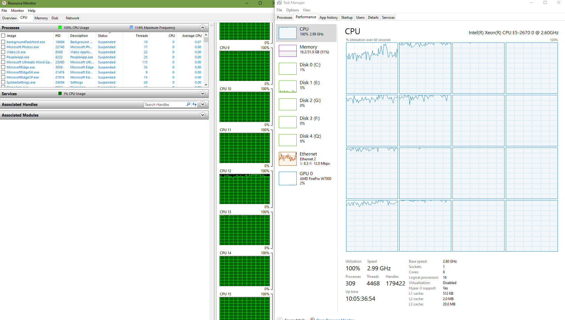Switch to the App history tab

329,18
